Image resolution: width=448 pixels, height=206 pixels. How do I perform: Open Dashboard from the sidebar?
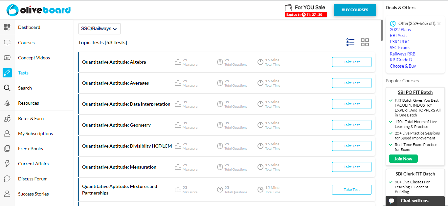[29, 27]
